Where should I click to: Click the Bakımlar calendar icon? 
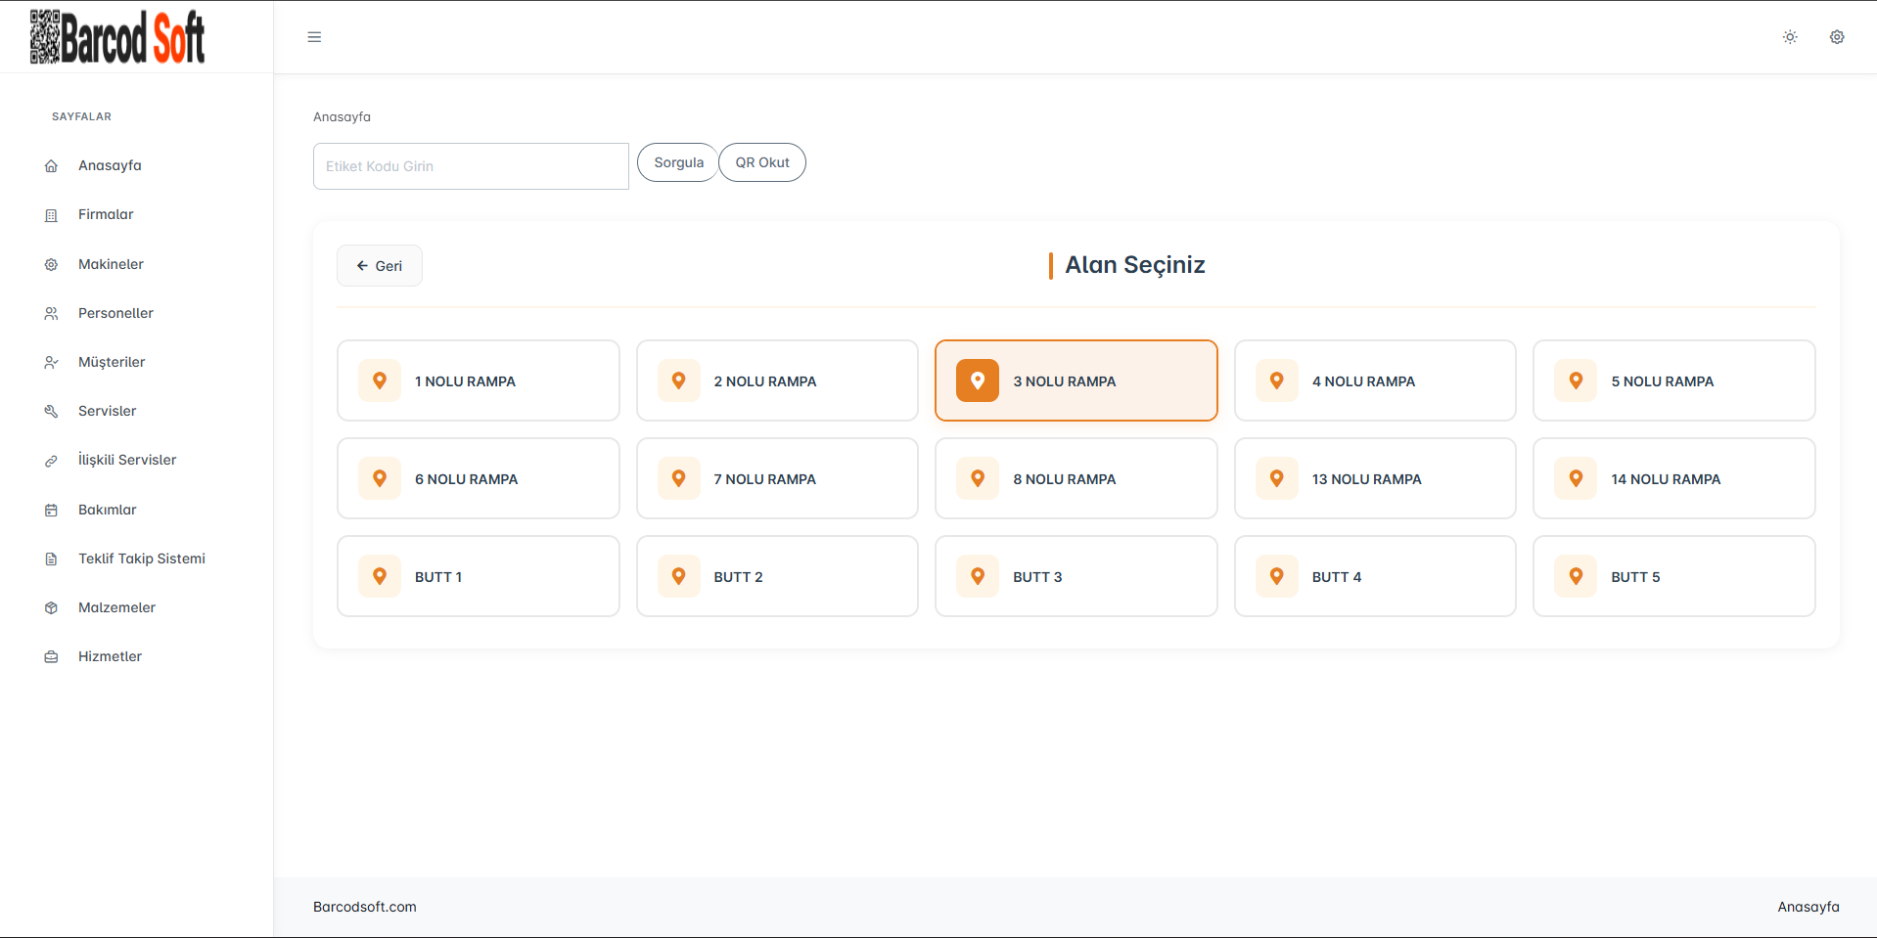[51, 510]
